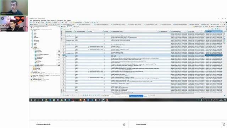Open the Остатки Товаров ежедневные editor tab
This screenshot has width=227, height=128.
181,25
